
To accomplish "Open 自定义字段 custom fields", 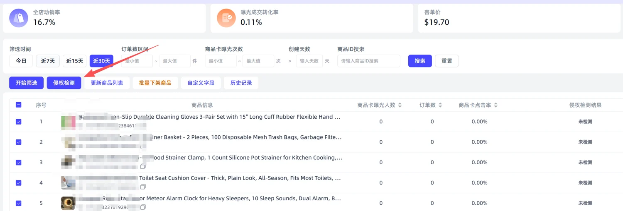I will [201, 83].
